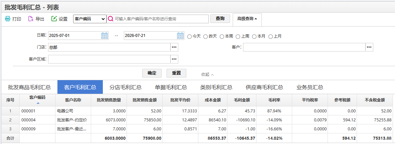Click the empty 客户 input field
The image size is (395, 144).
pos(304,47)
